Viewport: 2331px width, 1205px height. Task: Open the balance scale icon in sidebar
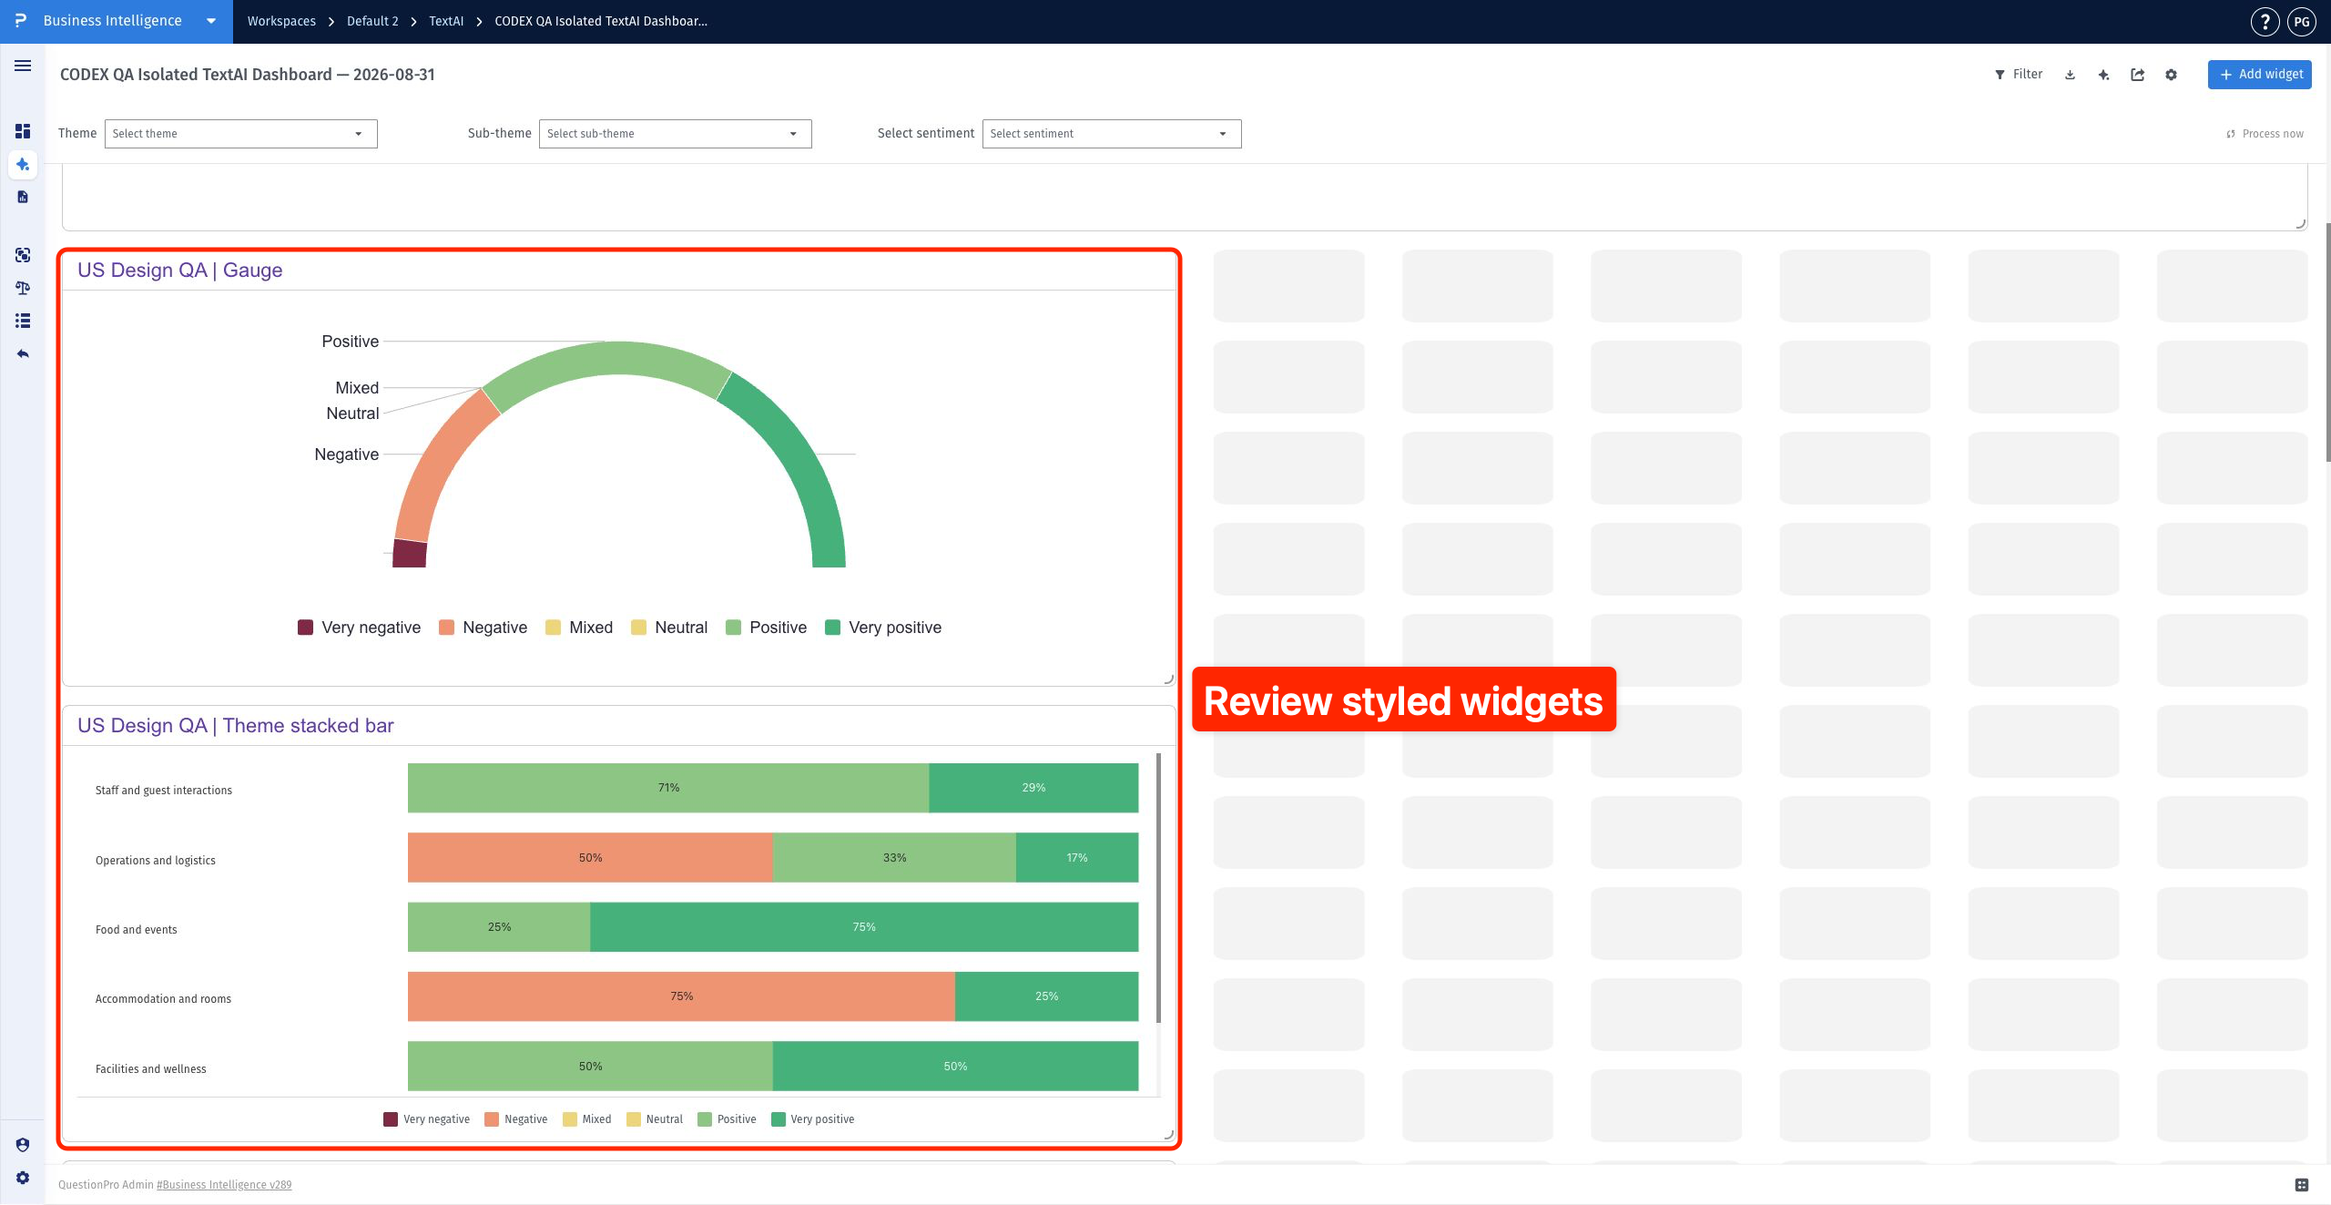[x=23, y=288]
